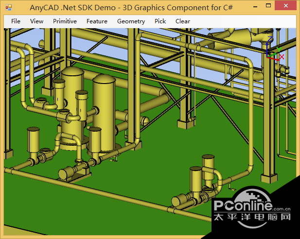This screenshot has width=300, height=239.
Task: Maximize the AnyCAD demo window
Action: click(x=268, y=6)
